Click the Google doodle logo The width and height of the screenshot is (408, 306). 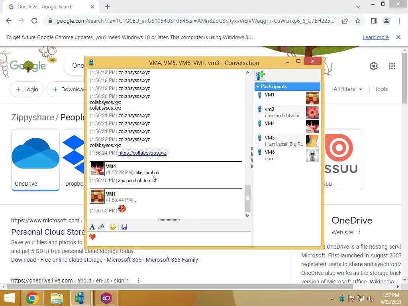[x=28, y=65]
